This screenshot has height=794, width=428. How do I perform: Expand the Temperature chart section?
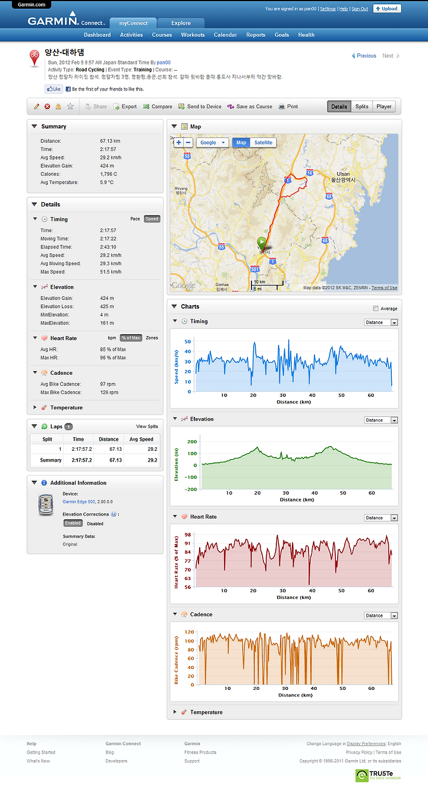pos(175,712)
